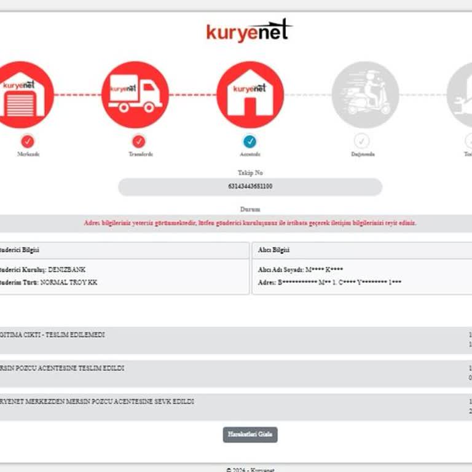The width and height of the screenshot is (472, 472).
Task: Click the Takip No label
Action: click(250, 173)
